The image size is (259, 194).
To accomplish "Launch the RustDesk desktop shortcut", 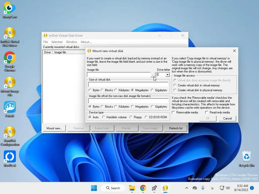I will 10,159.
